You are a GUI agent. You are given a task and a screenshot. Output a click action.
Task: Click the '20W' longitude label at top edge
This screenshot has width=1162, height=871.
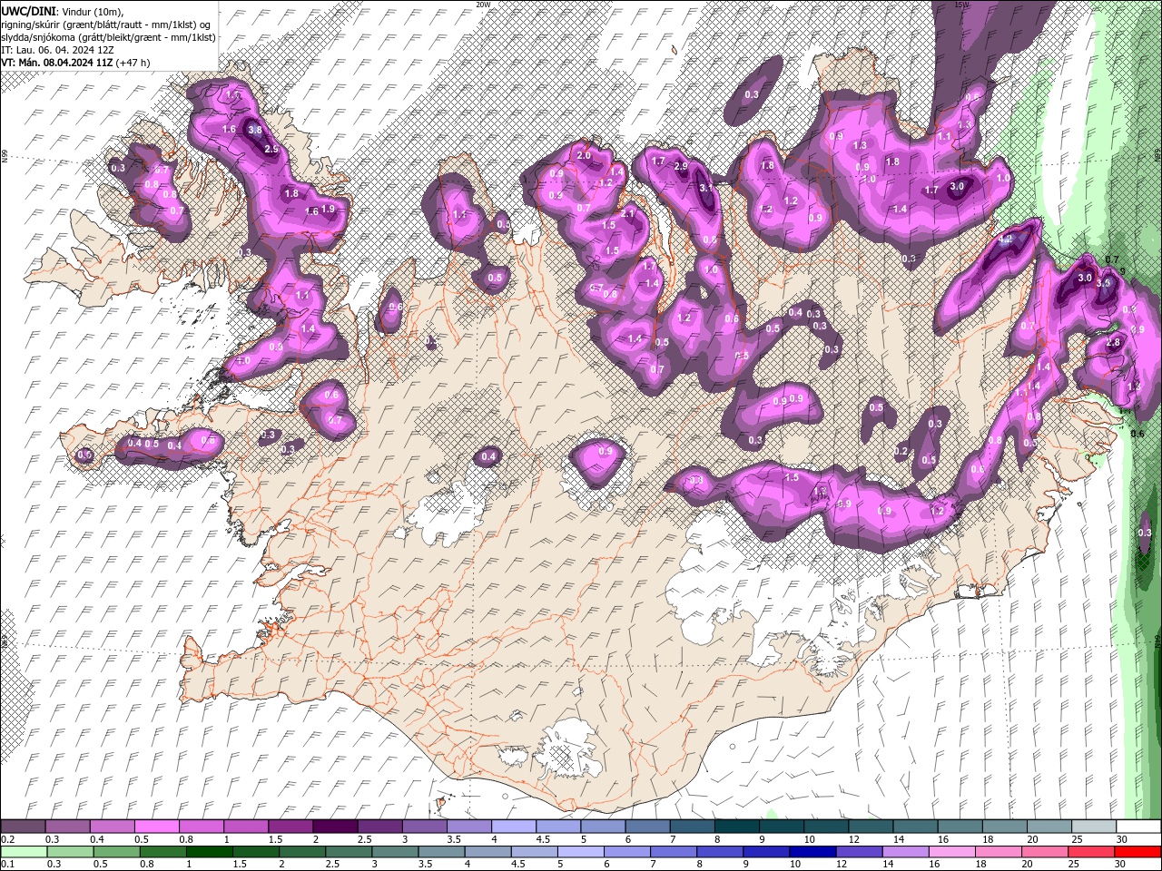click(x=483, y=5)
